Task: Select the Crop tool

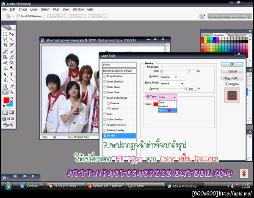Action: pyautogui.click(x=5, y=45)
